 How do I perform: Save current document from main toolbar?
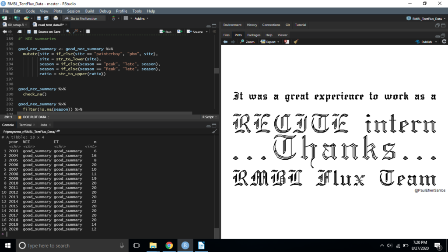point(39,18)
